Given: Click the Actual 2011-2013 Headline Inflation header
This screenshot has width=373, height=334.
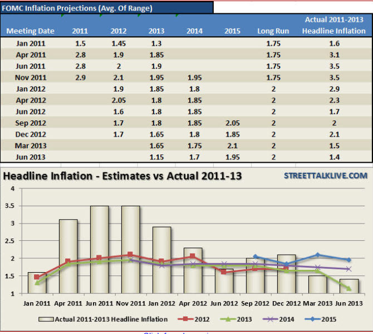Looking at the screenshot, I should coord(334,25).
